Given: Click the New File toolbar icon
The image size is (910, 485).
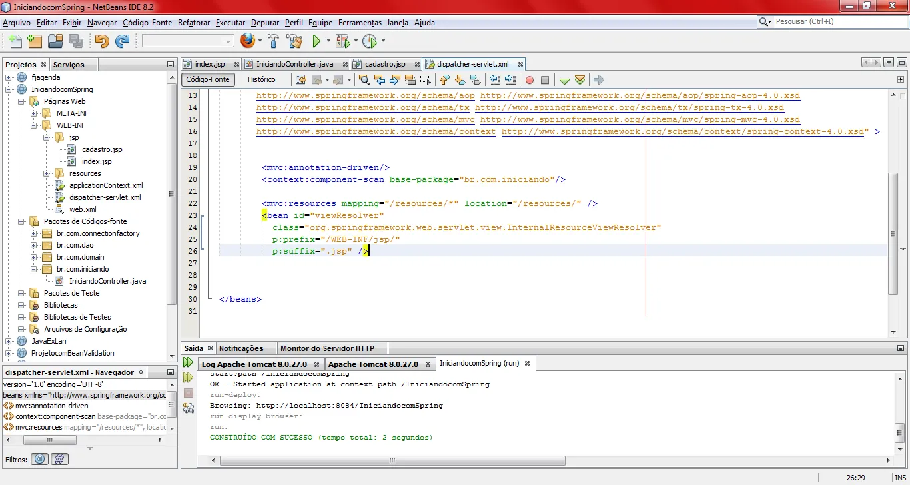Looking at the screenshot, I should [14, 41].
